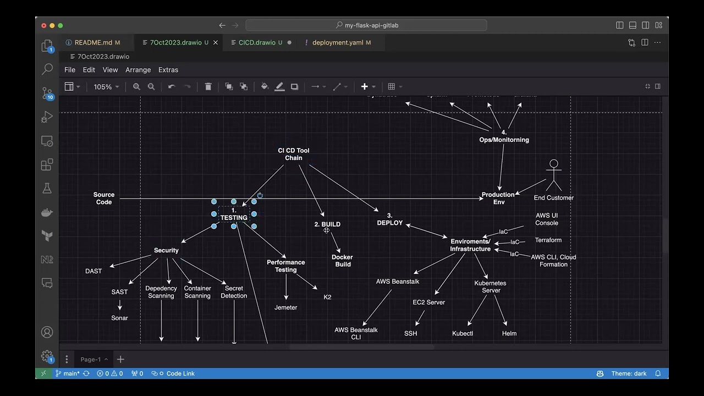Add a new page with plus button

(x=120, y=359)
